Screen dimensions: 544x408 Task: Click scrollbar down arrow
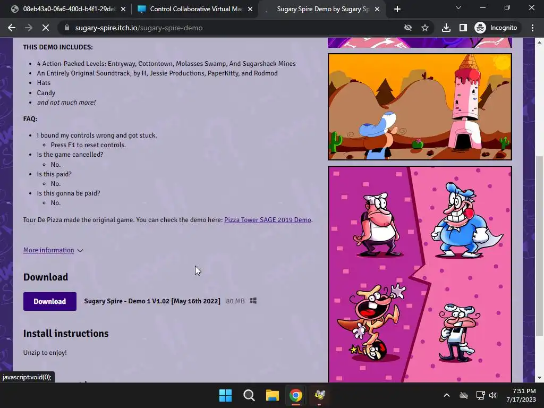pyautogui.click(x=539, y=378)
